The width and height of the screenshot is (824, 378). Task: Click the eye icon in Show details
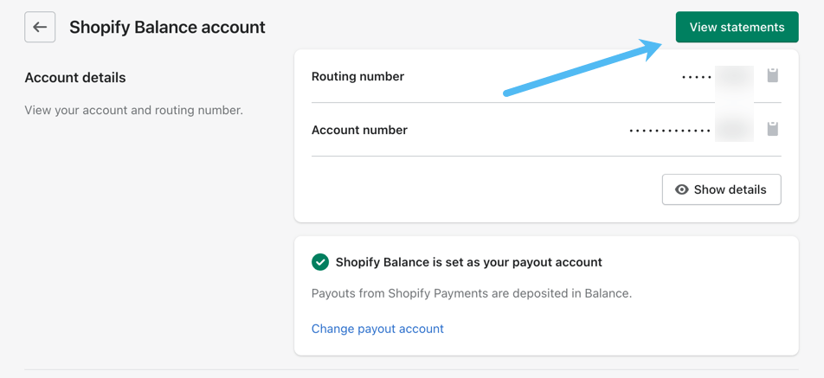[682, 189]
